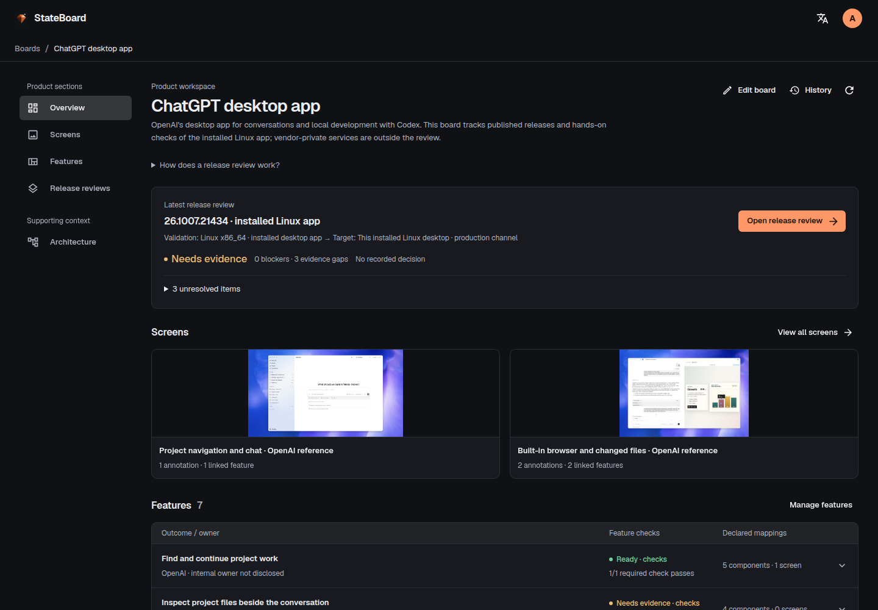Open the user avatar "A" menu
Screen dimensions: 878x610
(x=852, y=18)
